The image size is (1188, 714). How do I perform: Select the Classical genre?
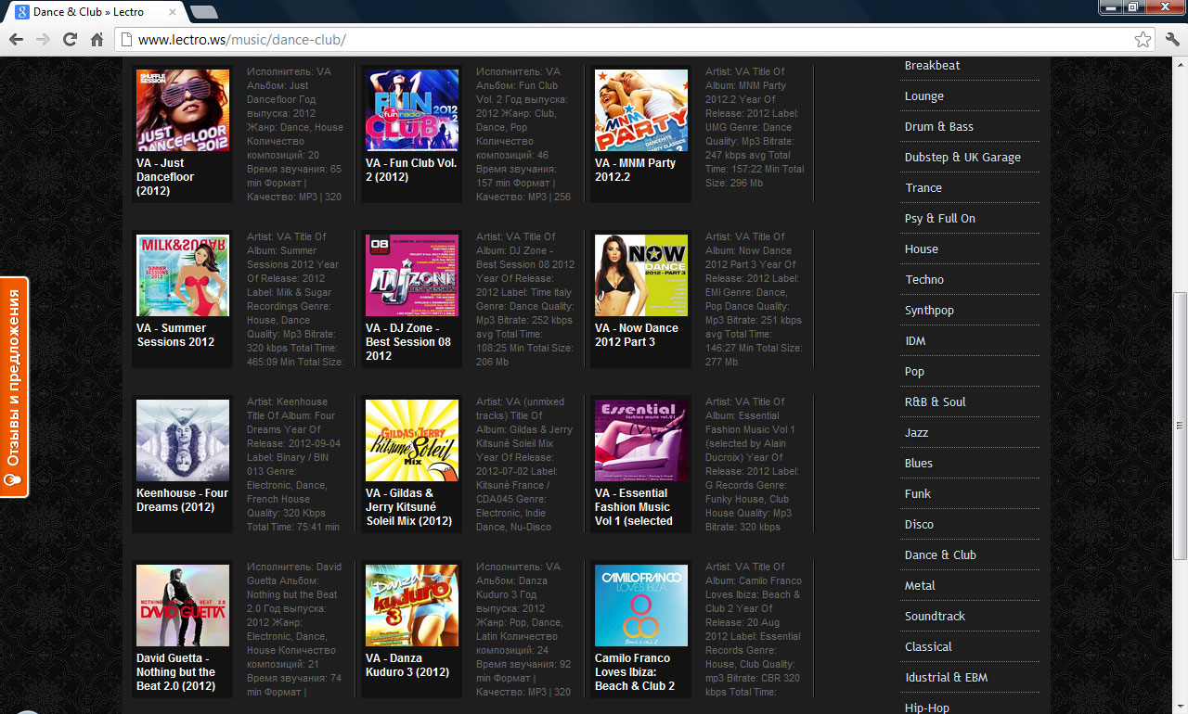pos(928,647)
